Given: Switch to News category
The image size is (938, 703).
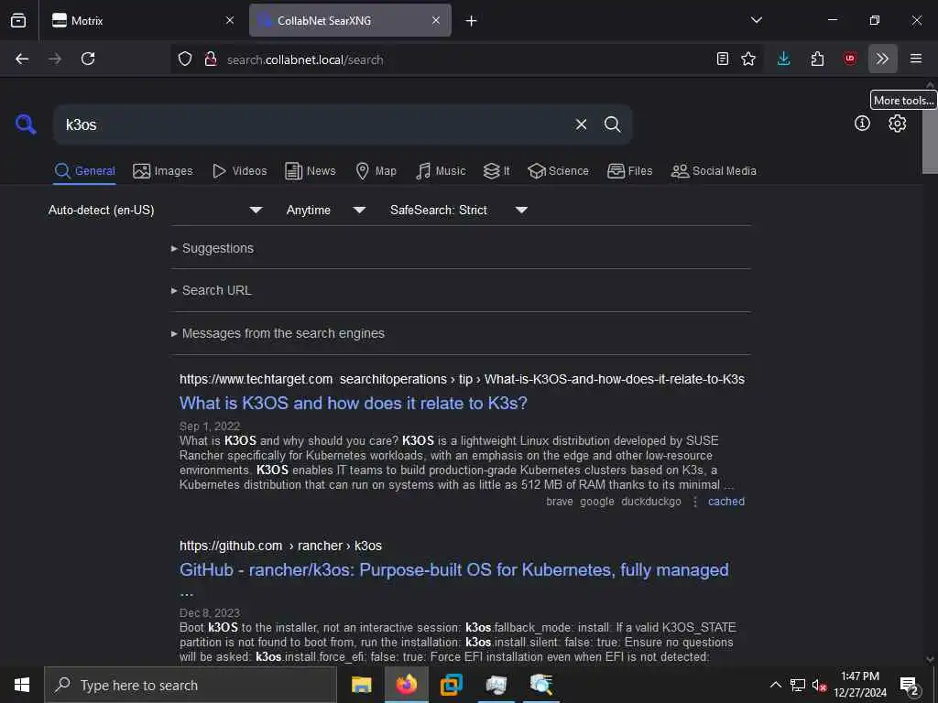Looking at the screenshot, I should click(x=311, y=171).
